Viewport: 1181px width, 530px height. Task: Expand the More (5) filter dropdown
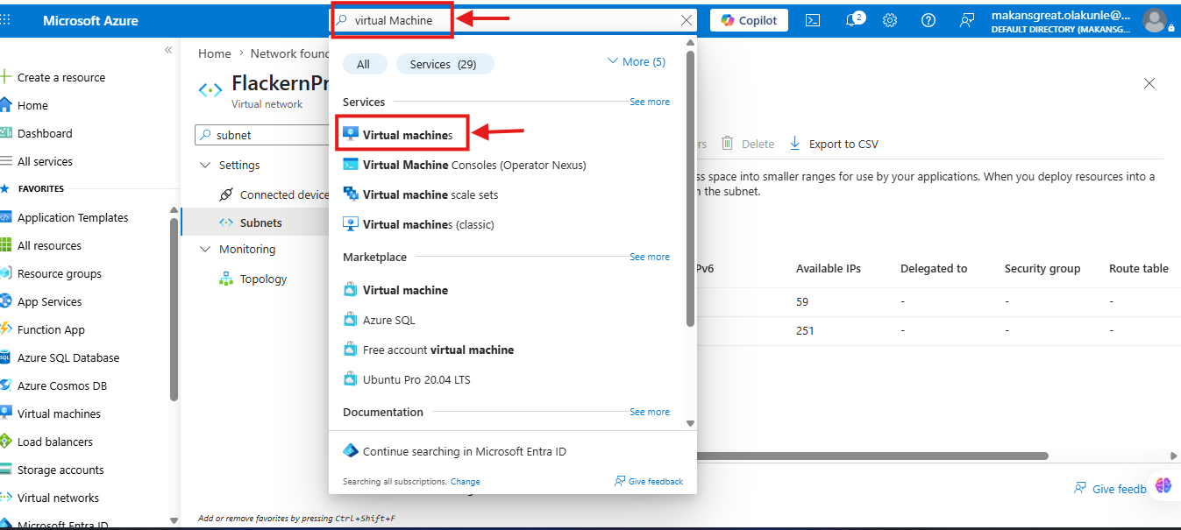637,62
